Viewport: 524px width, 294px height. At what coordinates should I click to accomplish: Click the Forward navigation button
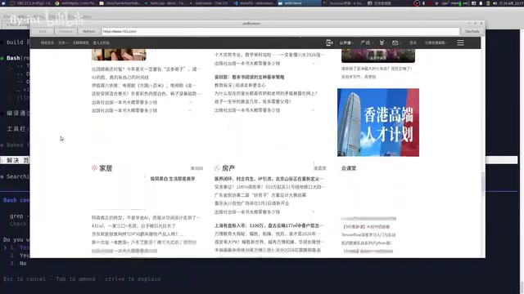pyautogui.click(x=65, y=31)
